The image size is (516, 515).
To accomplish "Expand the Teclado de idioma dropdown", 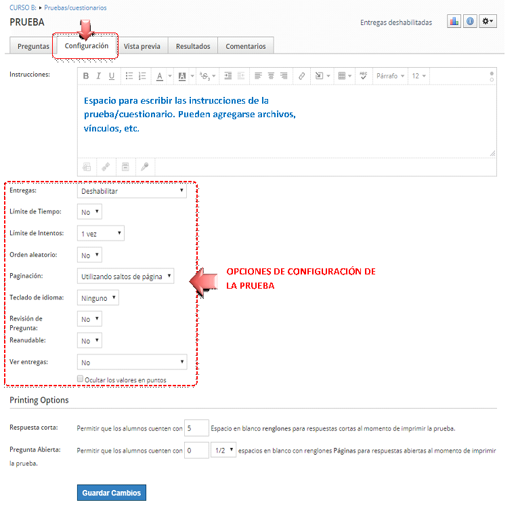I will (98, 297).
